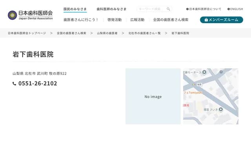Viewport: 251px width, 157px height.
Task: Select the 国民のみなさま tab
Action: tap(75, 9)
